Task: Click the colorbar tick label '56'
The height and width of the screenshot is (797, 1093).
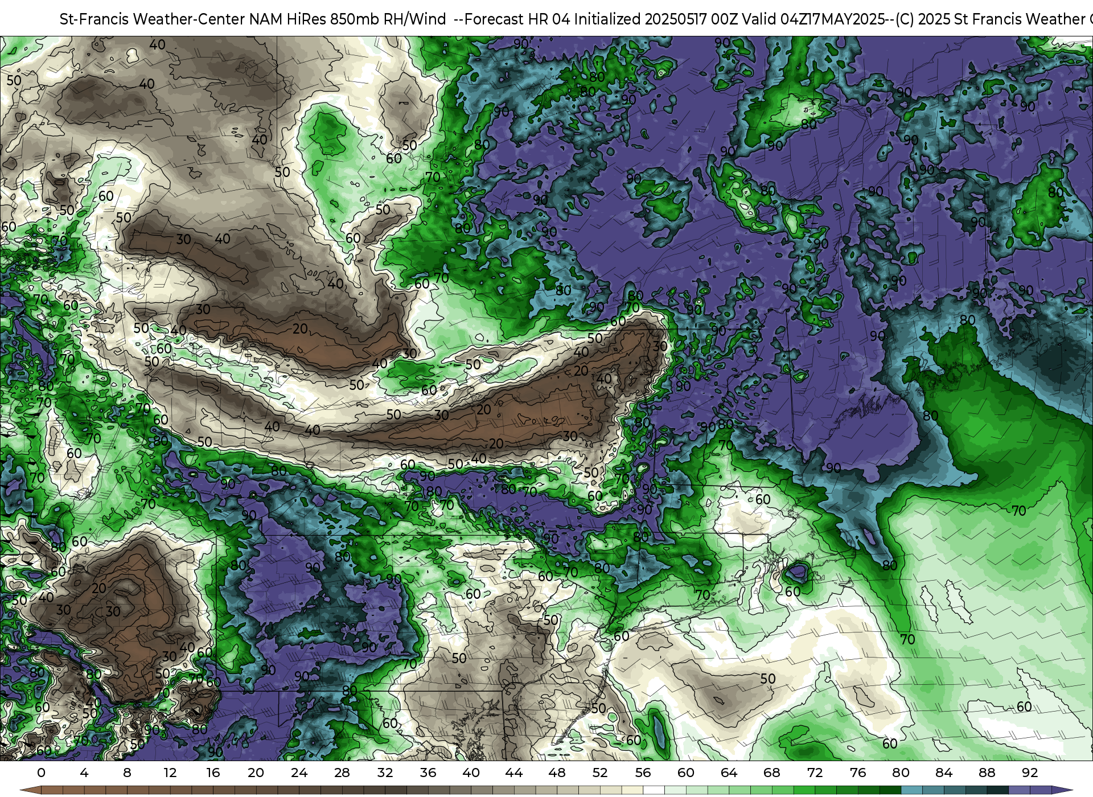Action: [x=643, y=773]
